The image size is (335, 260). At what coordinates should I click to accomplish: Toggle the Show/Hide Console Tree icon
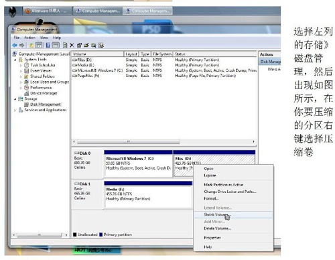coord(39,46)
